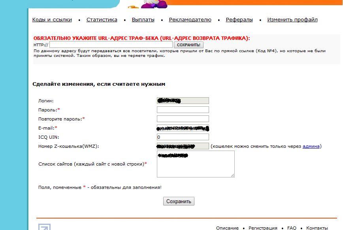Image resolution: width=343 pixels, height=230 pixels.
Task: Click into the Логин field
Action: 183,101
